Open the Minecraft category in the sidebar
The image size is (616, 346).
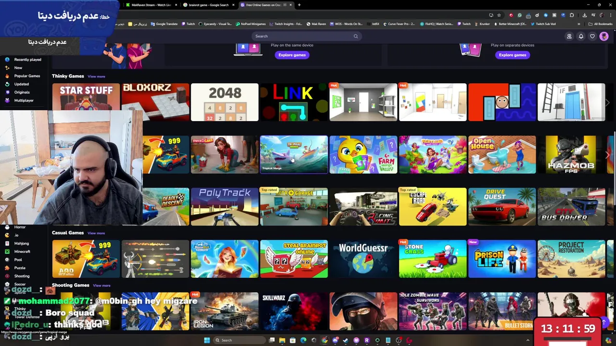[x=18, y=251]
